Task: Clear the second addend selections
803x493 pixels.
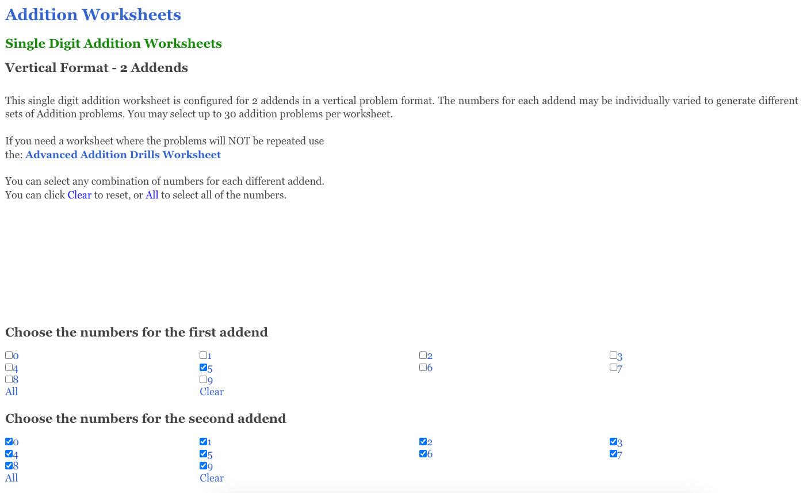Action: click(212, 477)
